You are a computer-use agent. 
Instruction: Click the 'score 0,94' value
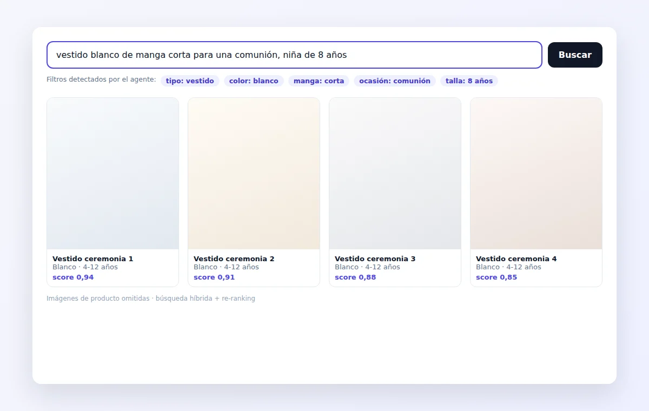73,277
